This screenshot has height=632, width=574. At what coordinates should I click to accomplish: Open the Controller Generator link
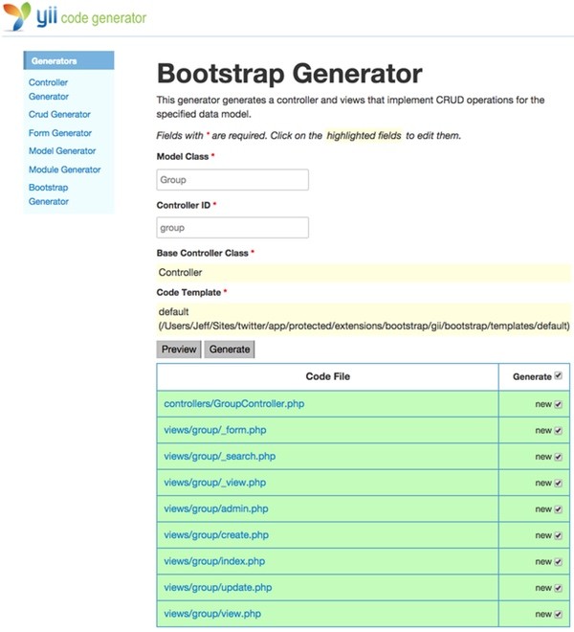coord(49,89)
